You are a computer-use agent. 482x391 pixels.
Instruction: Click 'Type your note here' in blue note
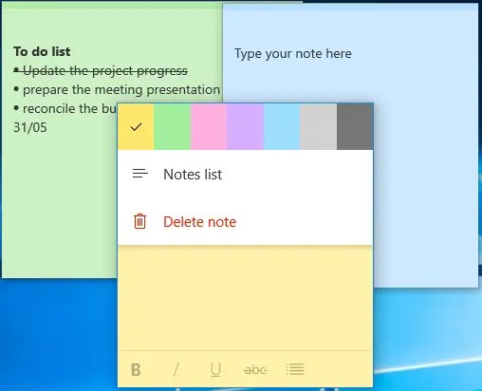293,53
